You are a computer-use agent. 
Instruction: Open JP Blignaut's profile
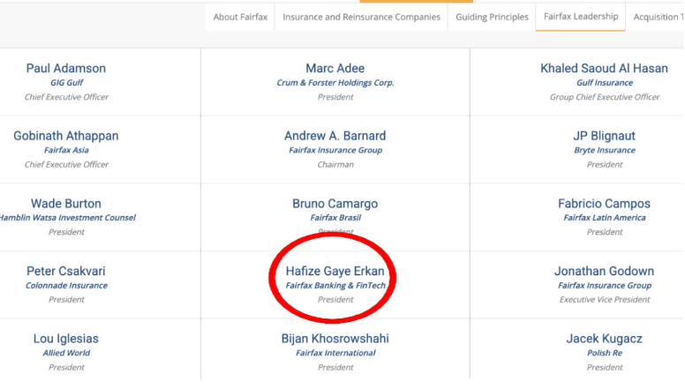click(x=605, y=137)
